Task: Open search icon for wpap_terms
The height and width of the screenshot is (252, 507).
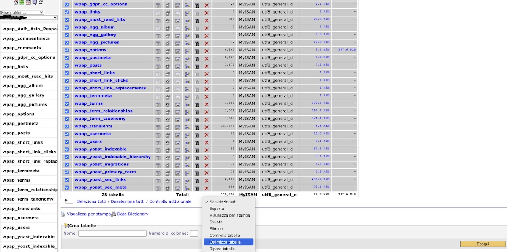Action: tap(177, 104)
